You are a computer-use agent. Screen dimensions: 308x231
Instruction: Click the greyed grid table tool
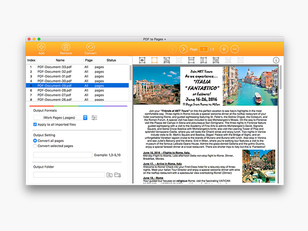point(240,60)
